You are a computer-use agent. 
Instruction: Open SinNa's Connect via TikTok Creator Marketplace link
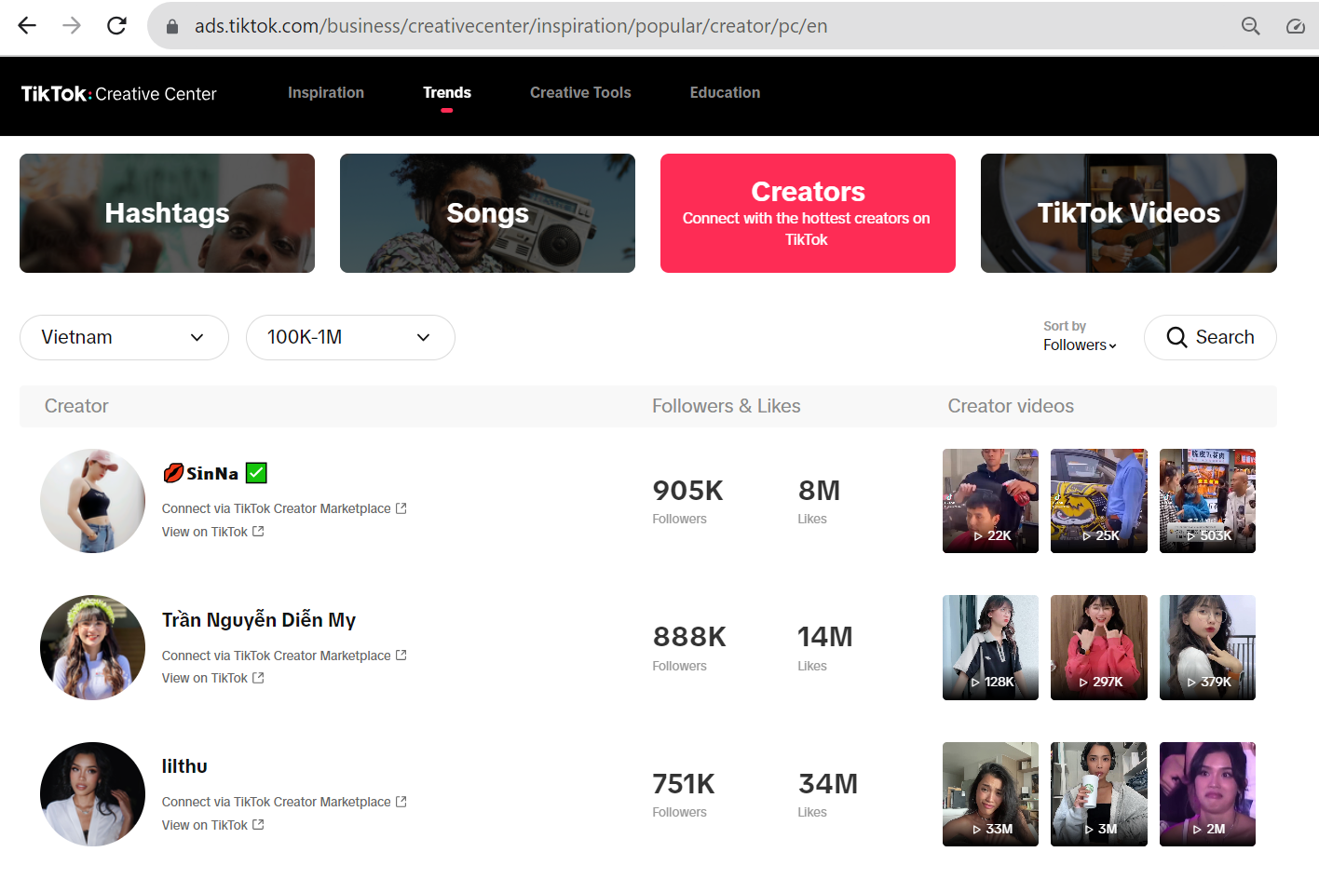tap(284, 508)
